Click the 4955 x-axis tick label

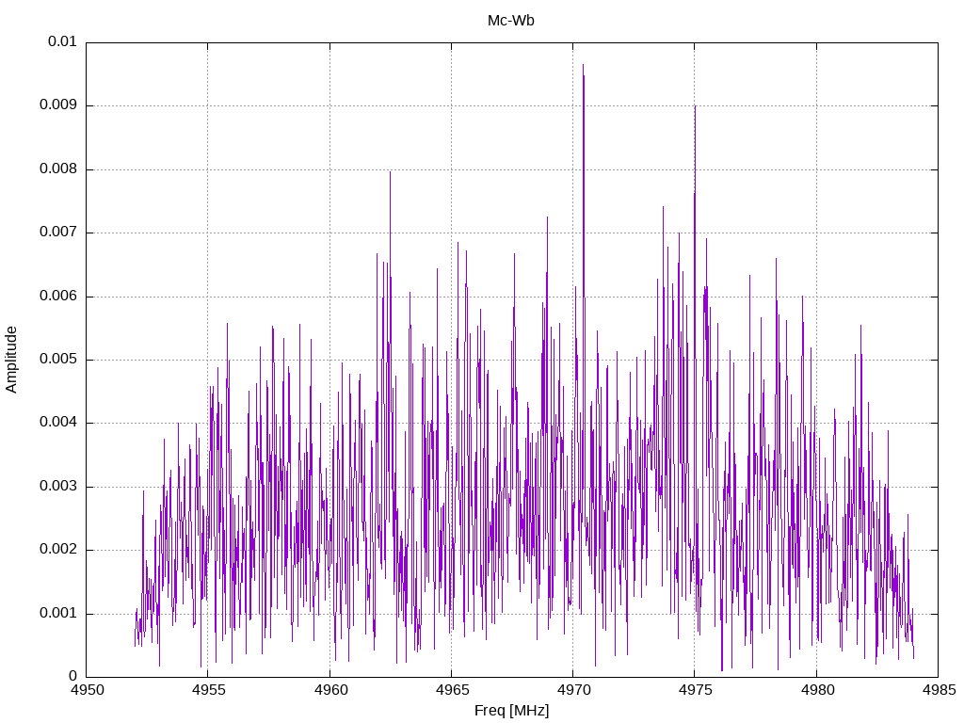click(x=208, y=690)
